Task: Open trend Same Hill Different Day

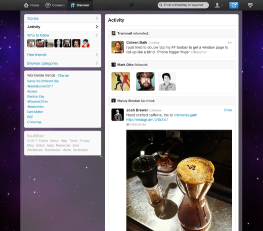Action: tap(43, 81)
